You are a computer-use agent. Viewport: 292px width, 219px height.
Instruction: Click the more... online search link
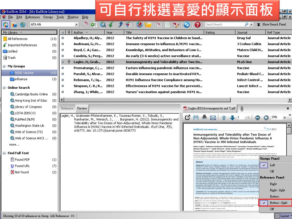point(14,145)
